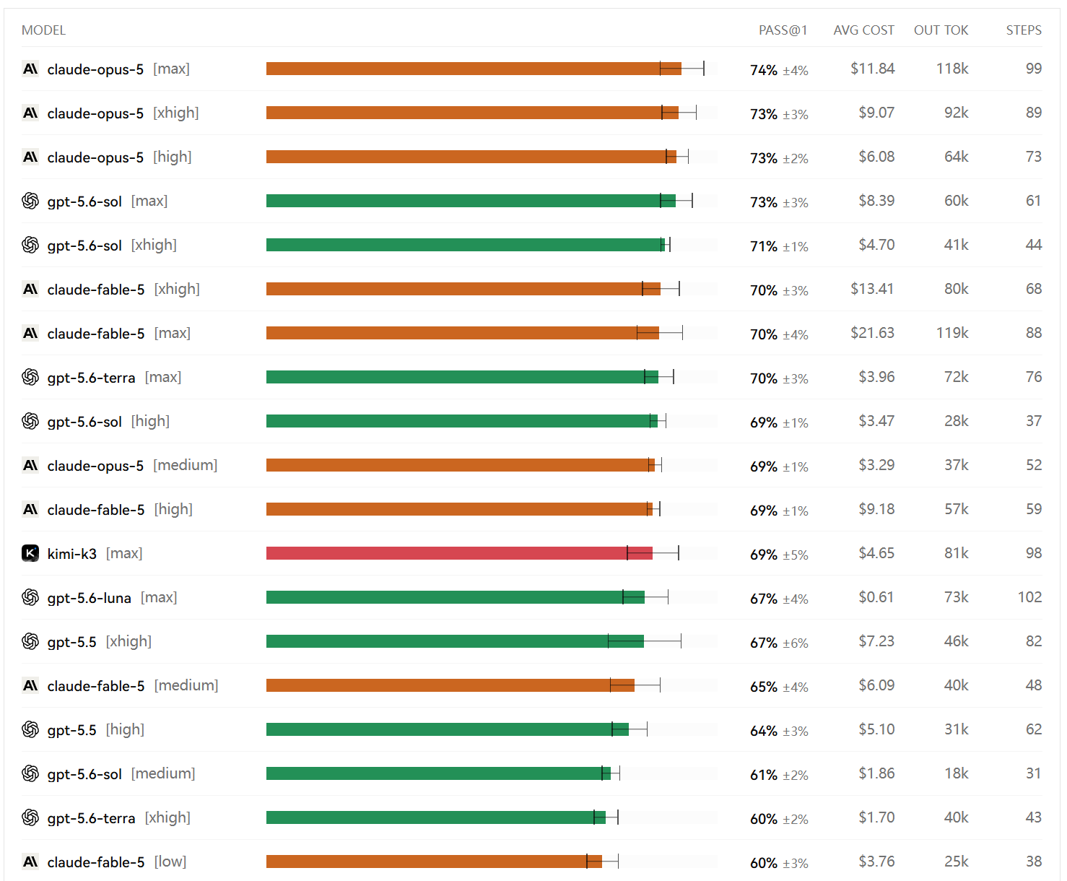This screenshot has height=881, width=1067.
Task: Click the OpenAI icon beside gpt-5.6-luna [max]
Action: pos(30,598)
